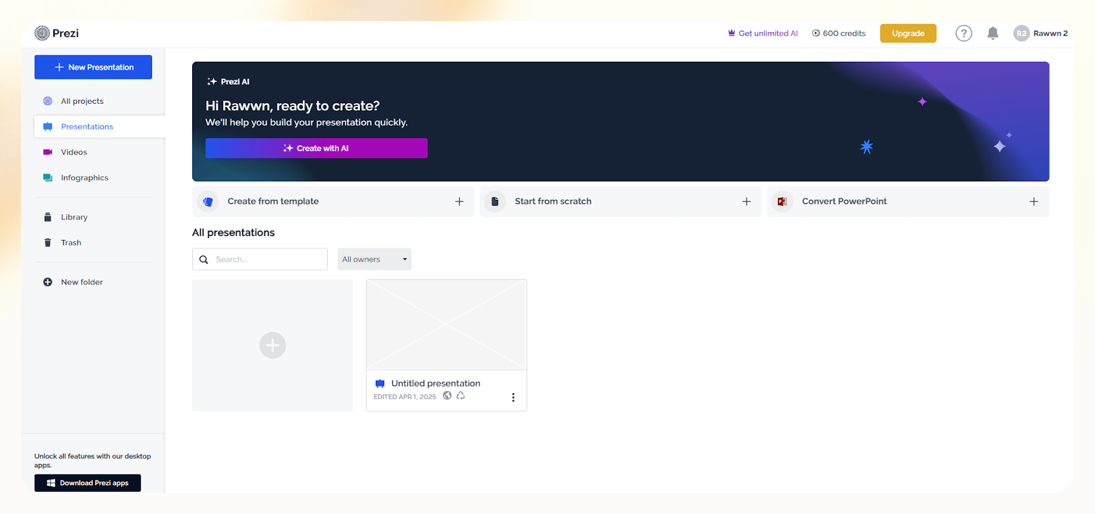Open the Library section

click(x=74, y=217)
